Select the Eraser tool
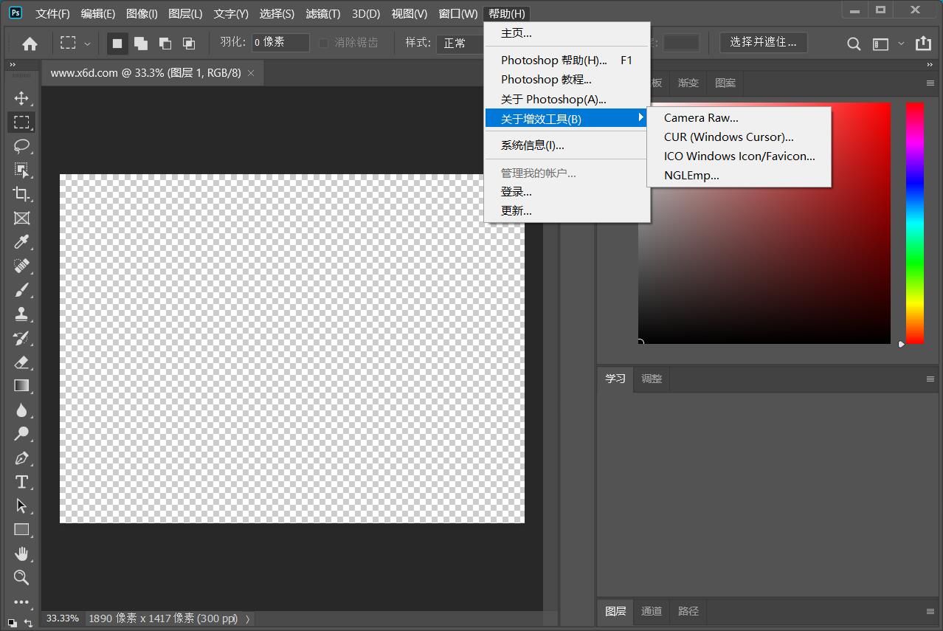 coord(21,362)
